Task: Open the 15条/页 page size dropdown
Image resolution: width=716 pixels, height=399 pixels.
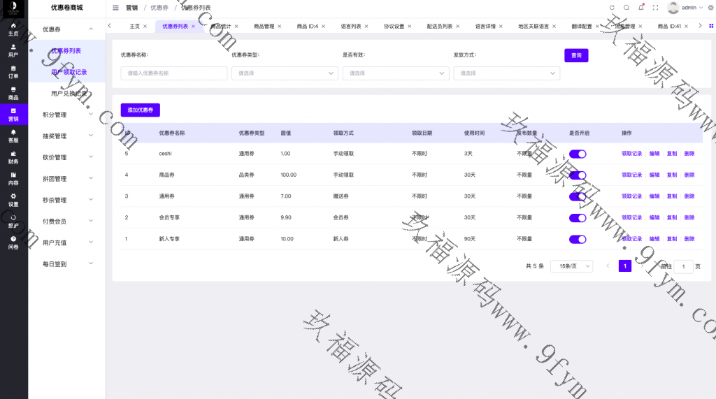Action: point(571,266)
